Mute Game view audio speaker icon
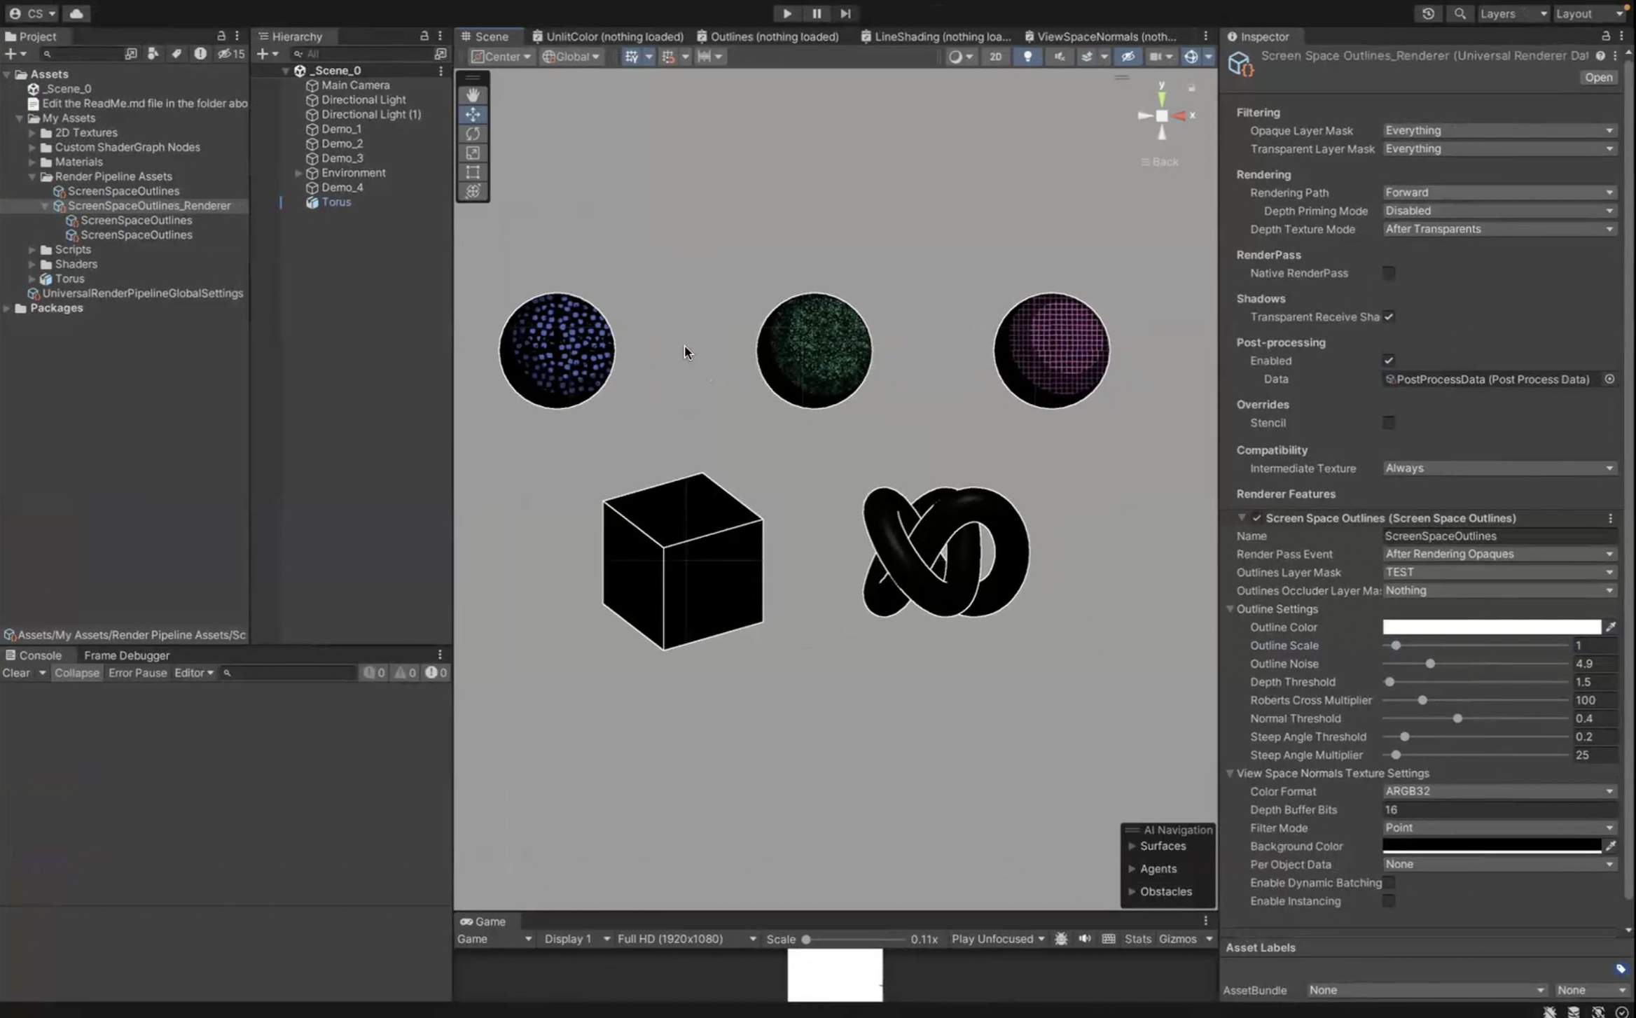Screen dimensions: 1636x1018 coord(1084,939)
